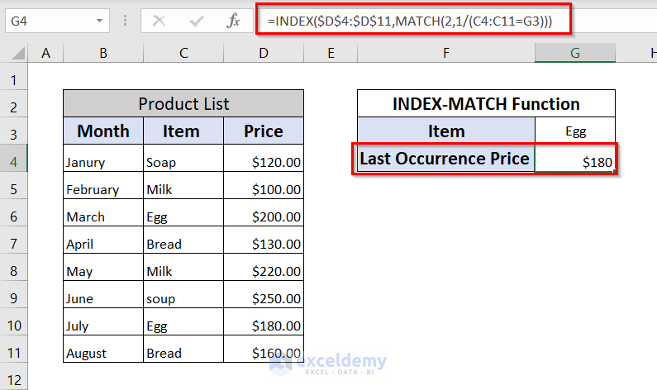Click the cell with price $250.00
The height and width of the screenshot is (390, 657).
point(263,298)
